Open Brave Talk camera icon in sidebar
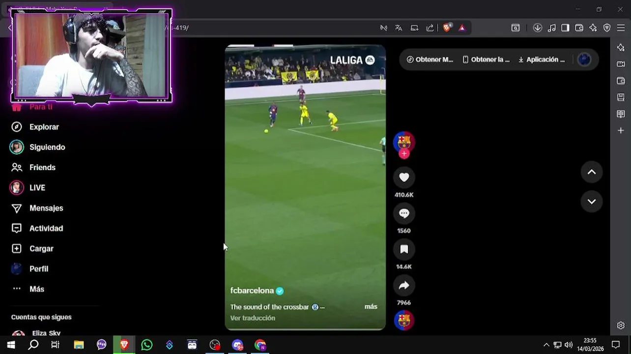Image resolution: width=631 pixels, height=354 pixels. [621, 64]
